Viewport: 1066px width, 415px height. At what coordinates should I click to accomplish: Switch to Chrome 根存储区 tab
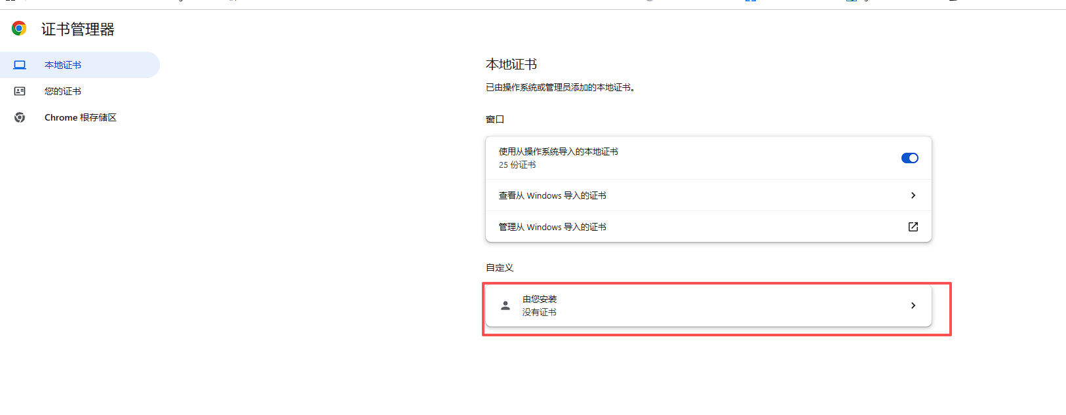tap(79, 117)
